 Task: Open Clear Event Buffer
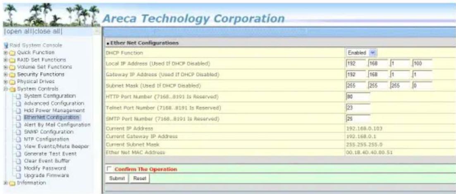point(47,161)
